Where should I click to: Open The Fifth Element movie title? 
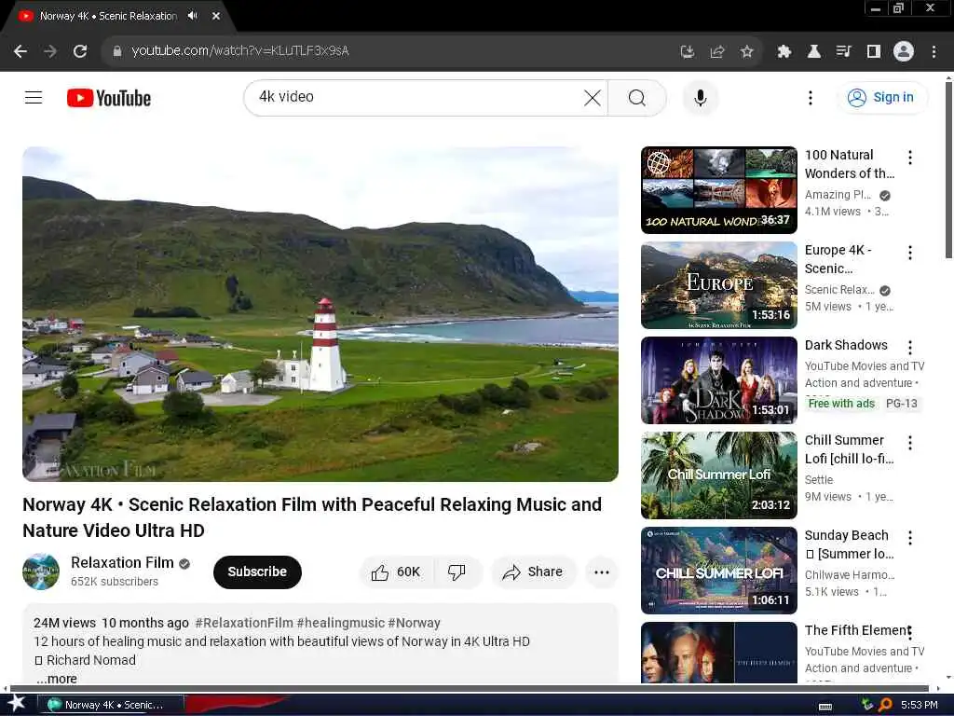[x=857, y=630]
